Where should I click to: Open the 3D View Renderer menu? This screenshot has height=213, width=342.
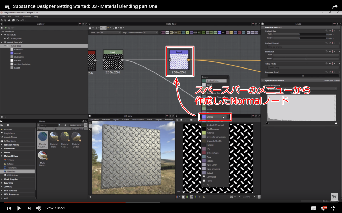point(169,120)
